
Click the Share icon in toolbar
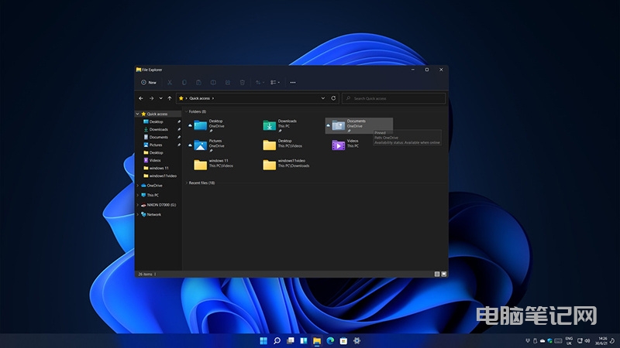pos(228,83)
